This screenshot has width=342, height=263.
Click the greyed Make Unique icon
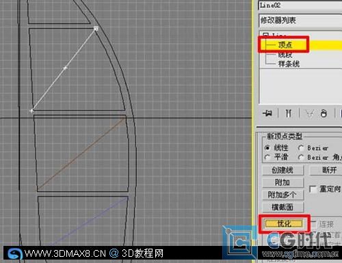(x=309, y=113)
